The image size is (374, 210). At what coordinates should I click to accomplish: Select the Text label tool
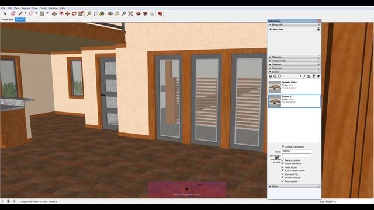(96, 13)
